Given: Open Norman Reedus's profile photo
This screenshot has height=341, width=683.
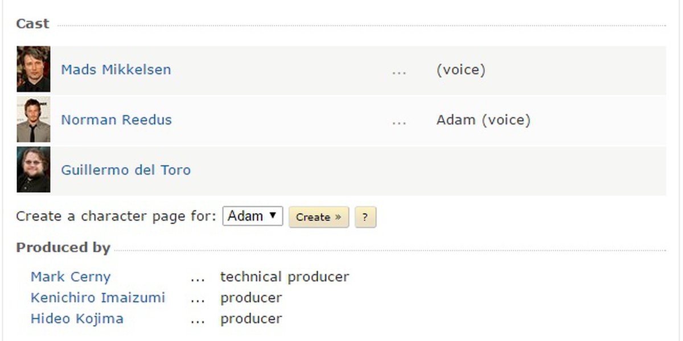Looking at the screenshot, I should click(x=34, y=119).
